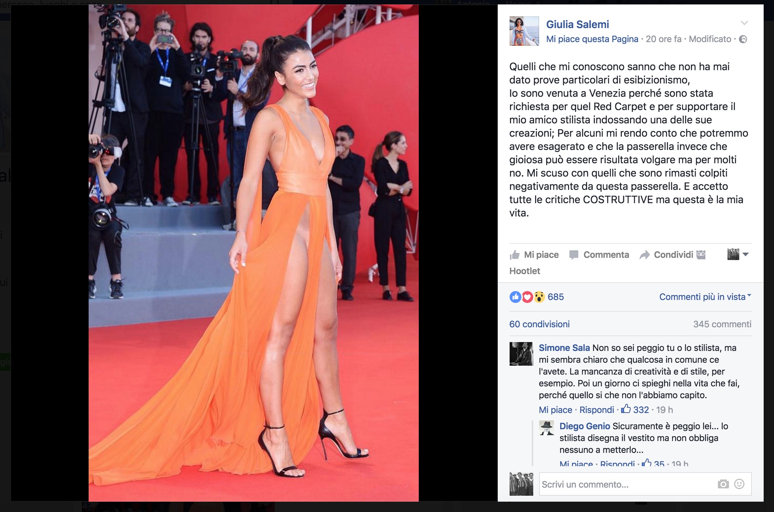
Task: Open the profile selector dropdown beside Condividi
Action: [738, 254]
